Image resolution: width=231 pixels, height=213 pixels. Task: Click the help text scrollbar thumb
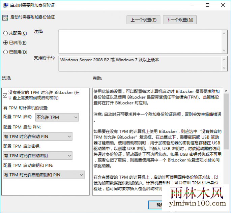point(226,121)
